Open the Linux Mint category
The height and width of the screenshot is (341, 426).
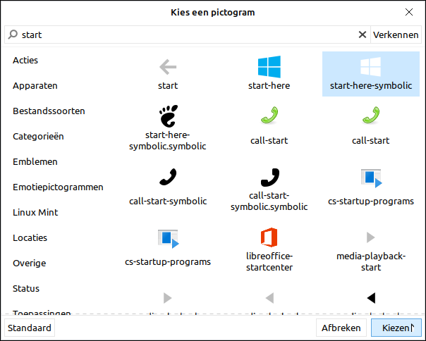(35, 213)
